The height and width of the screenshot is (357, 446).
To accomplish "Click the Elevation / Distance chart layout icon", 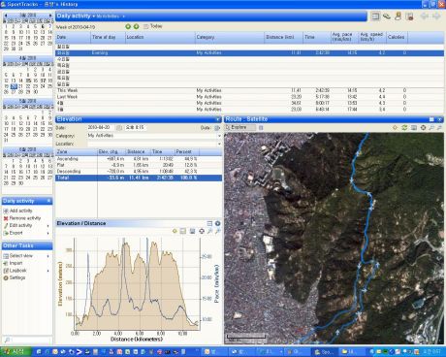I will 209,223.
